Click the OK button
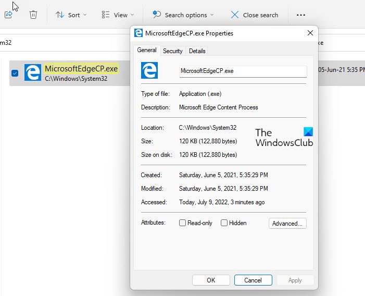The height and width of the screenshot is (296, 365). point(211,280)
